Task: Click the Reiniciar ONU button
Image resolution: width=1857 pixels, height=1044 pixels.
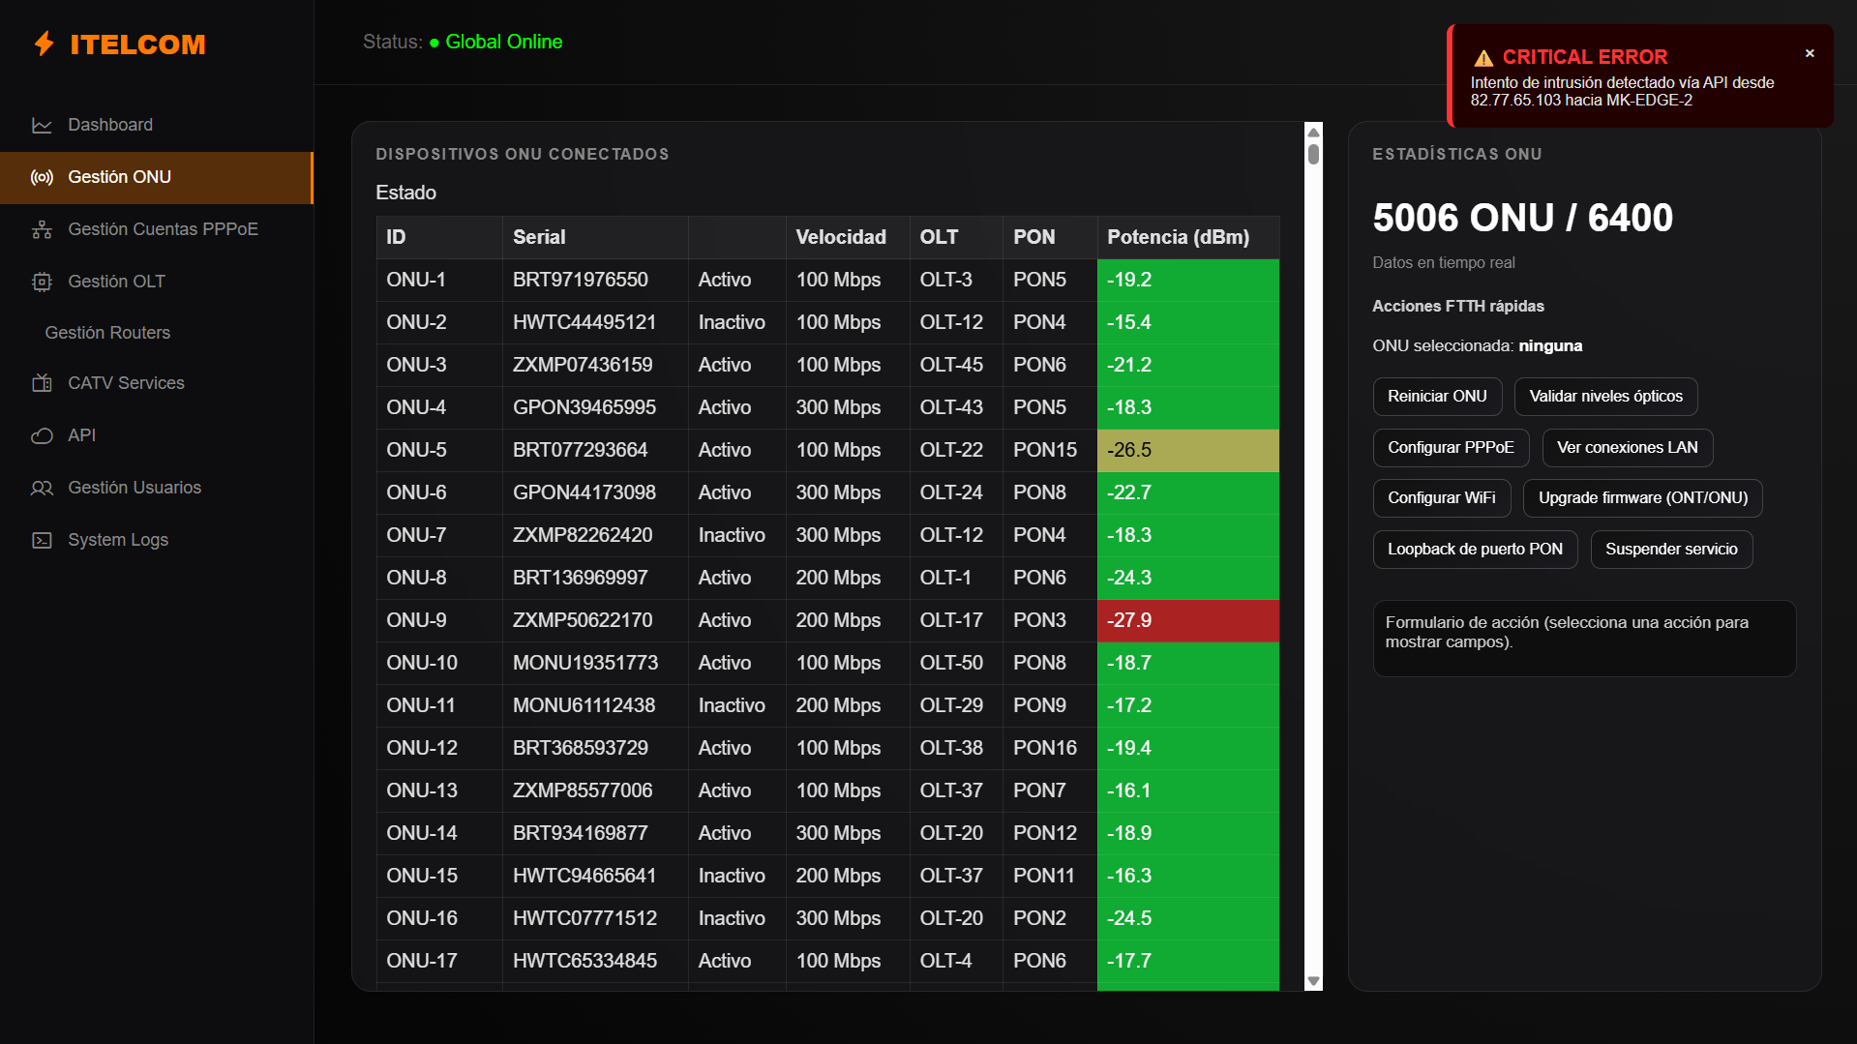Action: pos(1437,397)
